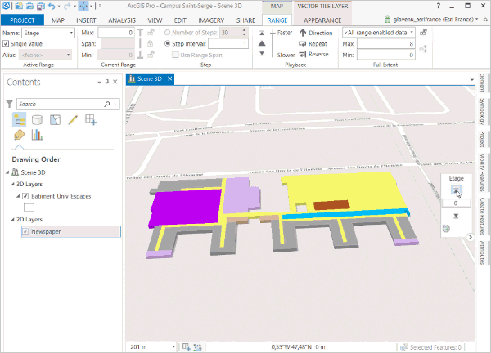
Task: Open the Modify Features side pane tab
Action: [482, 172]
